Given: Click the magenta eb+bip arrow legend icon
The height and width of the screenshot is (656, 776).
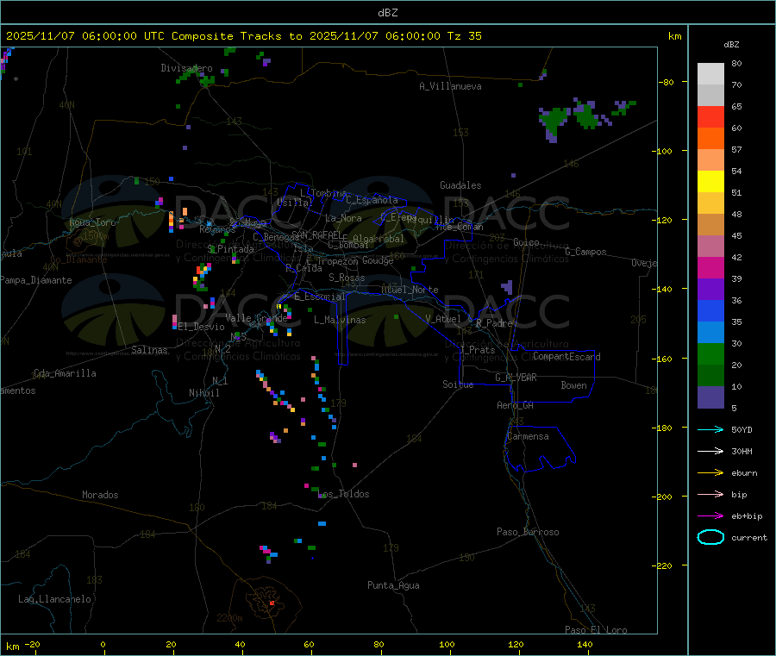Looking at the screenshot, I should (710, 516).
